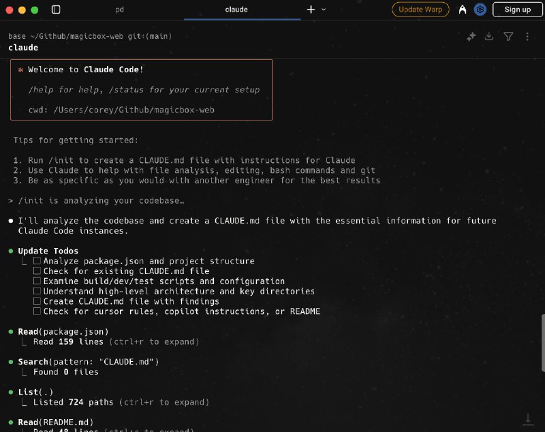Click the green zoom window button
This screenshot has height=432, width=545.
click(x=35, y=10)
